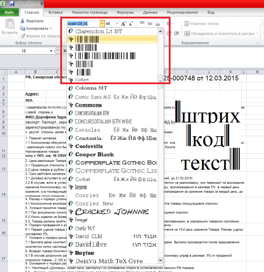Click the Select All corner button
Image resolution: width=264 pixels, height=272 pixels.
[4, 72]
